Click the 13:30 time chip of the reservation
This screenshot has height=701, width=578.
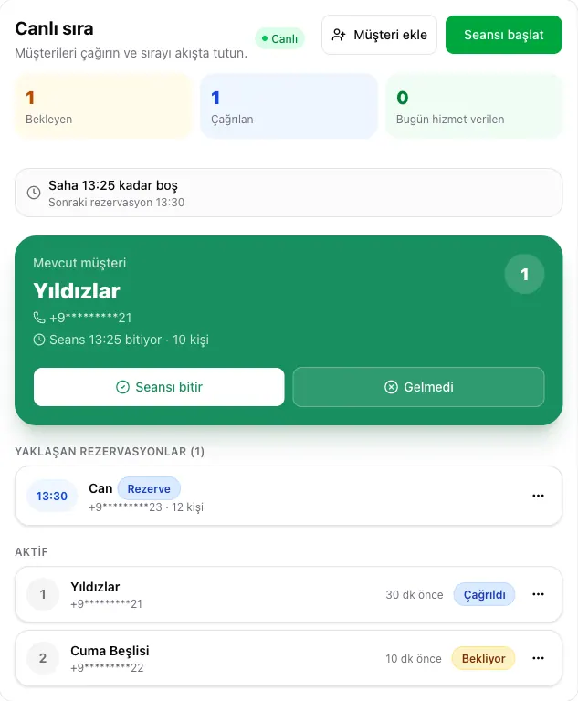pyautogui.click(x=52, y=497)
